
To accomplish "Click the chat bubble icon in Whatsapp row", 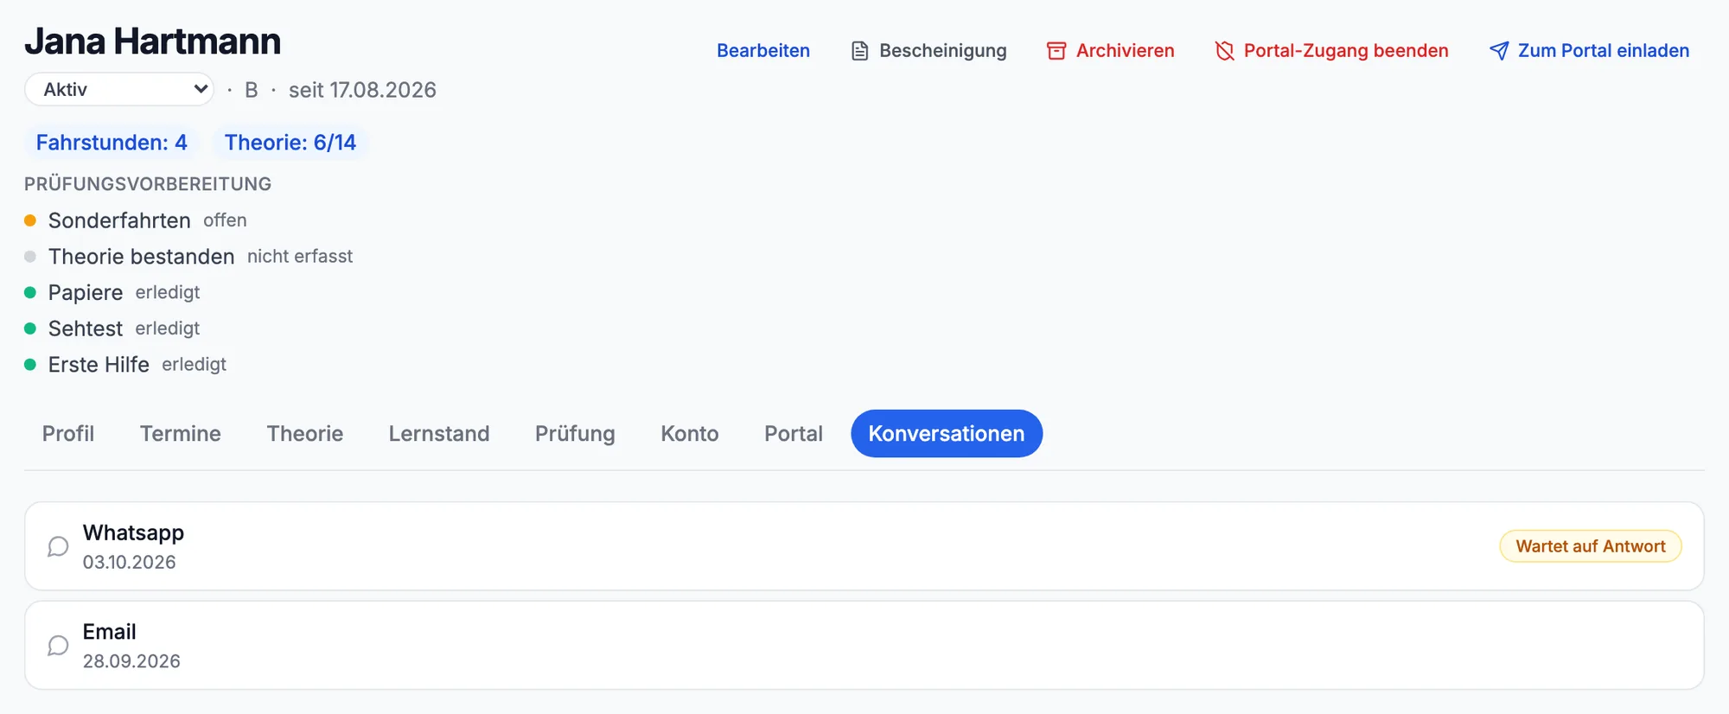I will click(x=58, y=546).
